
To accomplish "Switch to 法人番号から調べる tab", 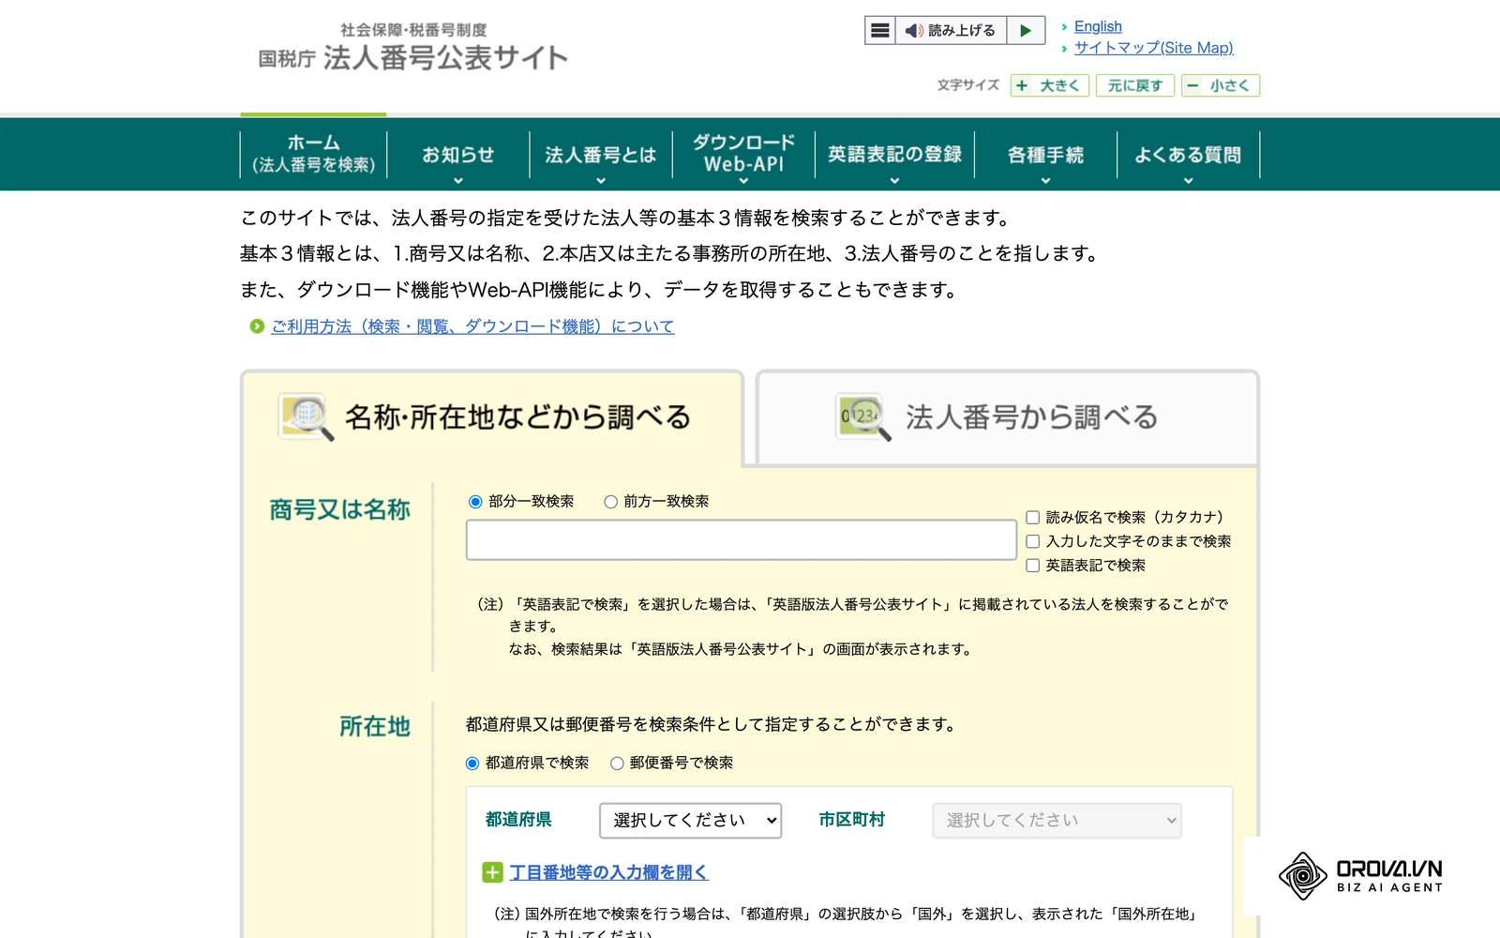I will (1007, 417).
